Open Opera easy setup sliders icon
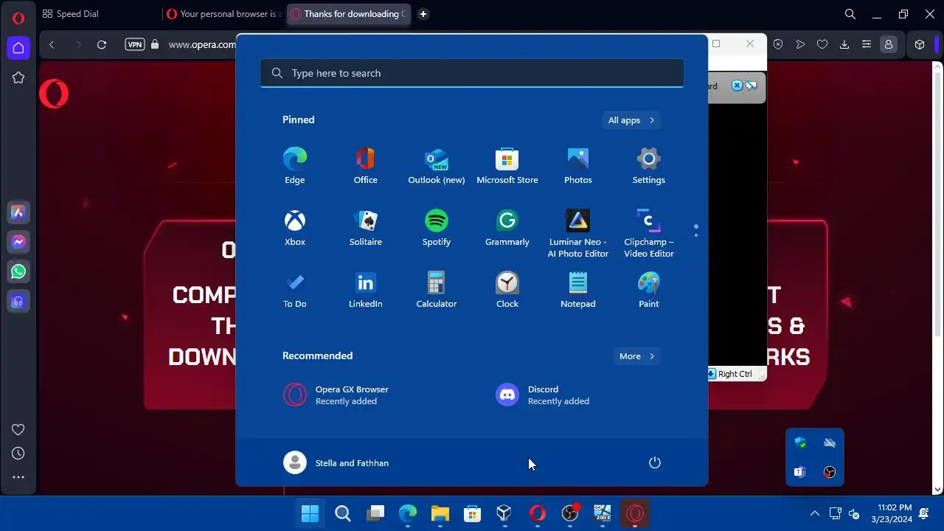The width and height of the screenshot is (944, 531). (x=867, y=44)
